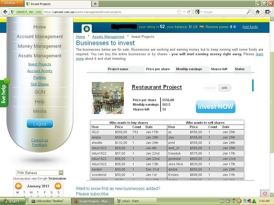Open the live help side tab
The width and height of the screenshot is (274, 205).
[x=4, y=93]
